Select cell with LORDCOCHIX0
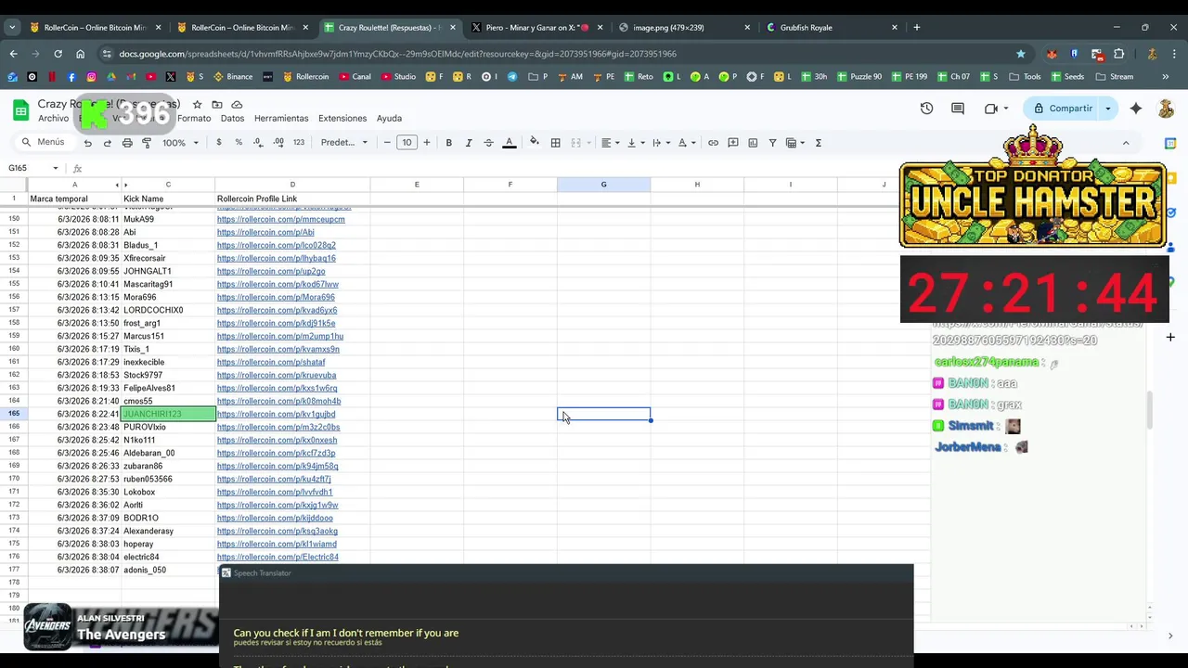Viewport: 1188px width, 668px height. tap(168, 311)
